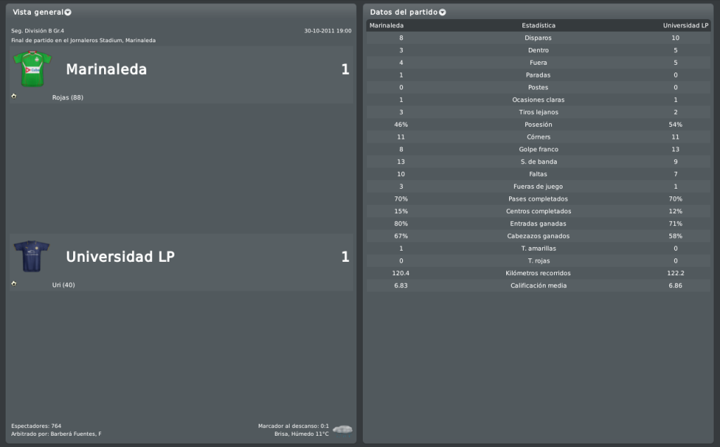Click Universidad LP's navy shirt icon
Screen dimensions: 720x447
click(32, 256)
